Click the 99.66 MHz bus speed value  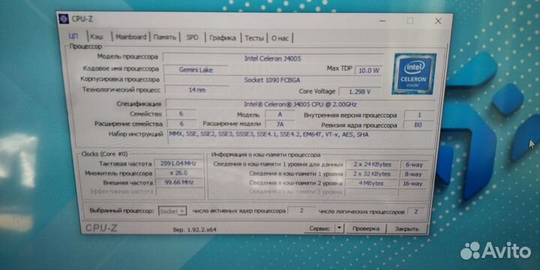(179, 182)
